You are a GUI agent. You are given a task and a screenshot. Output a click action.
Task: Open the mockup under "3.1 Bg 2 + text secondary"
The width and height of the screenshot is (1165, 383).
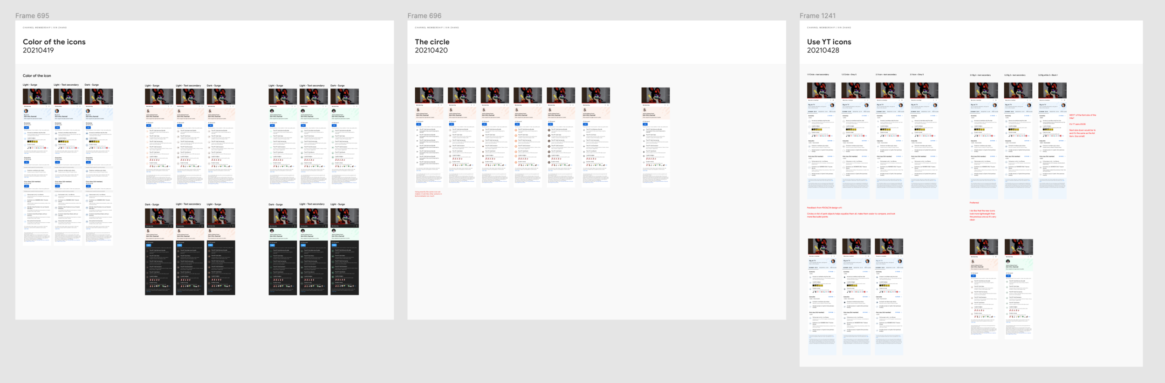coord(984,141)
